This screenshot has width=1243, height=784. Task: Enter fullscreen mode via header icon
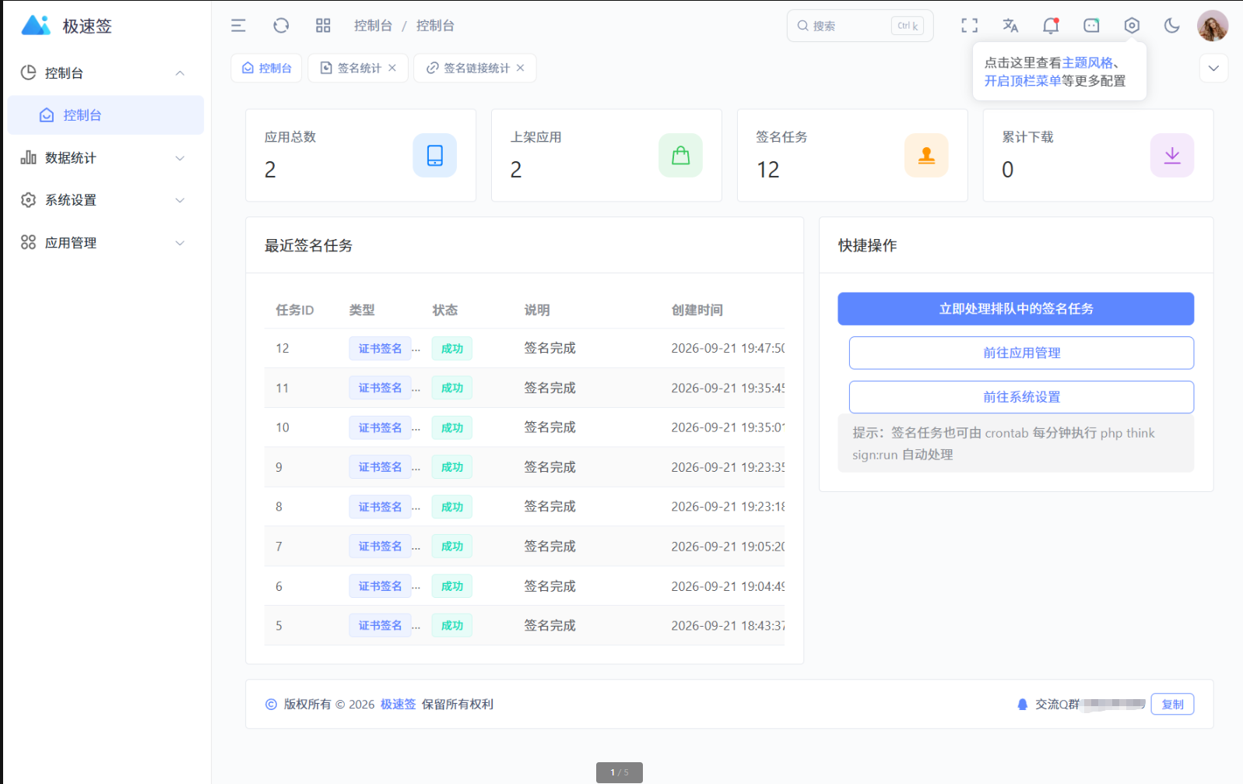coord(969,26)
